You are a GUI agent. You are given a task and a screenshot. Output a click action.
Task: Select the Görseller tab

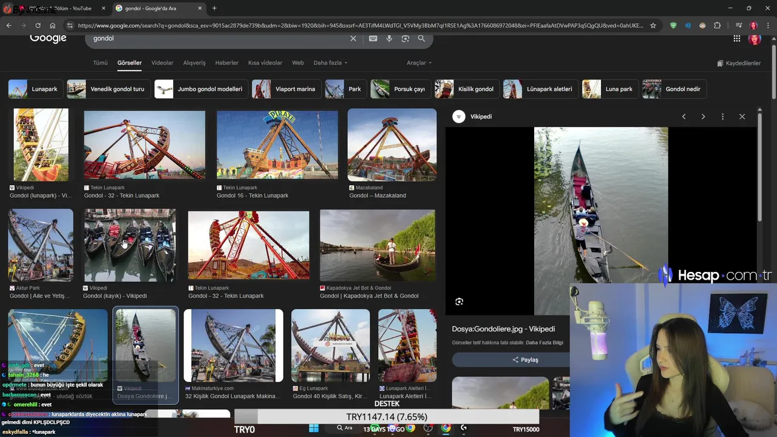[x=129, y=63]
